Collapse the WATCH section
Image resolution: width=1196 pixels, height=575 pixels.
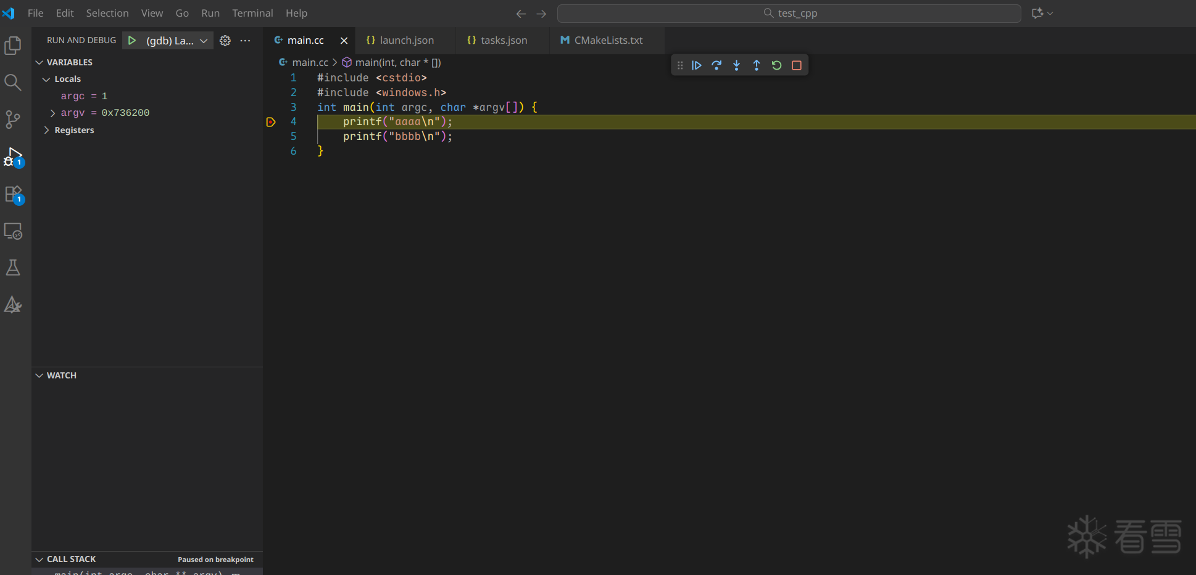point(39,375)
